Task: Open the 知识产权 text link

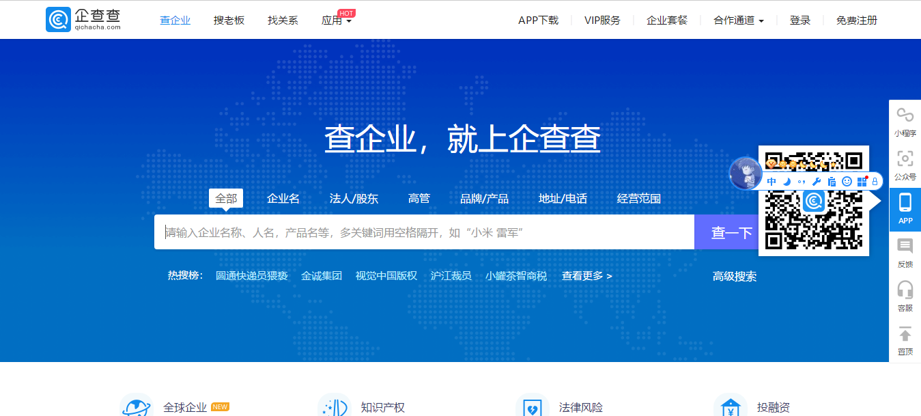Action: [383, 407]
